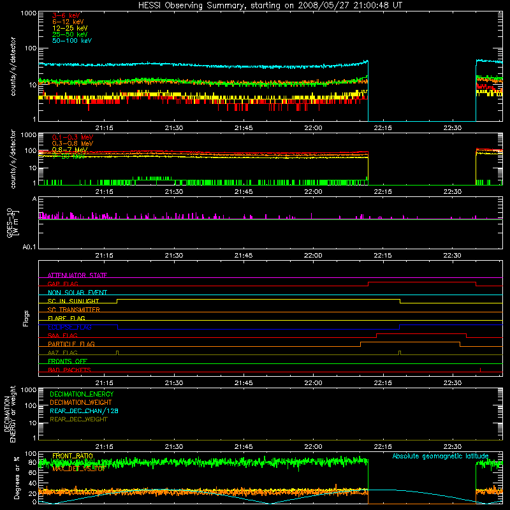Click the DECIMATION ENERGY or weight axis label
The image size is (510, 510).
10,414
